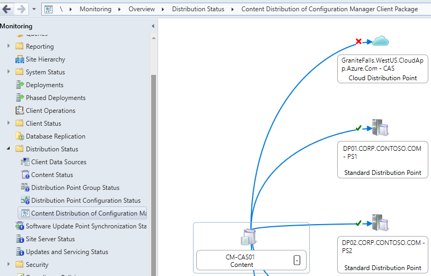The width and height of the screenshot is (431, 276).
Task: Click the System Status folder icon
Action: (x=19, y=72)
